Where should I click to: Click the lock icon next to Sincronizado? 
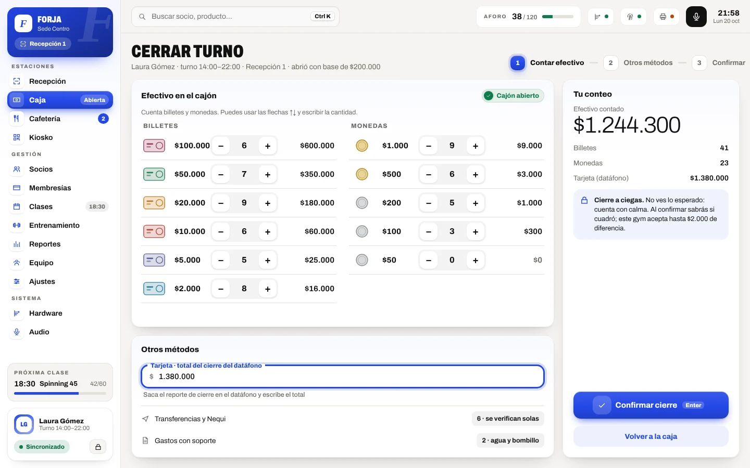click(98, 447)
